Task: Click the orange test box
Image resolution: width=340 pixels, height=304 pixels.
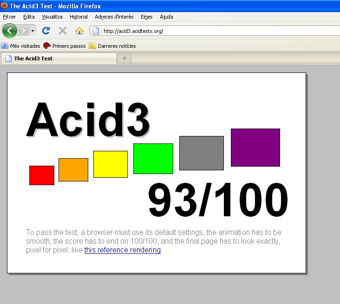Action: coord(73,170)
